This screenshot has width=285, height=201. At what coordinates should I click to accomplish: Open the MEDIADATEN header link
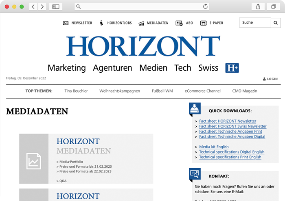[x=158, y=23]
